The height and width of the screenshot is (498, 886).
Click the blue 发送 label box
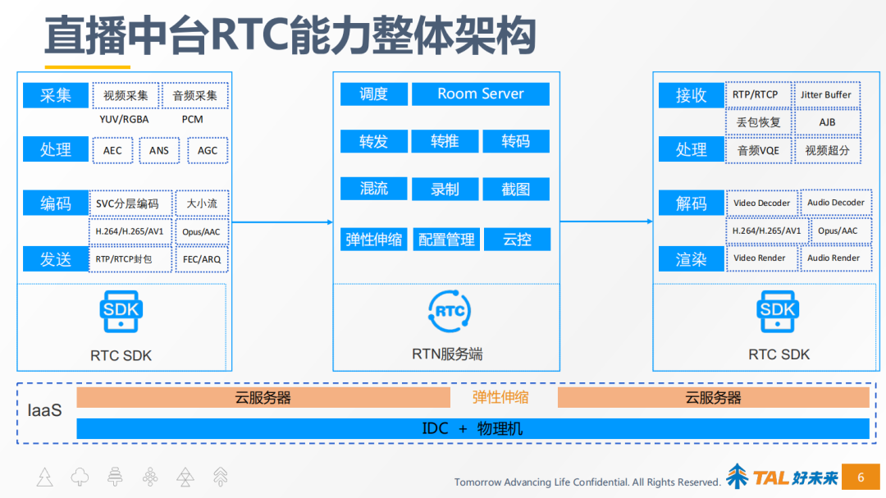click(x=56, y=259)
